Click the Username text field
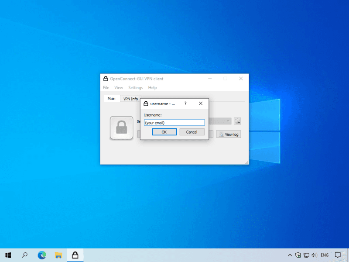 (174, 123)
